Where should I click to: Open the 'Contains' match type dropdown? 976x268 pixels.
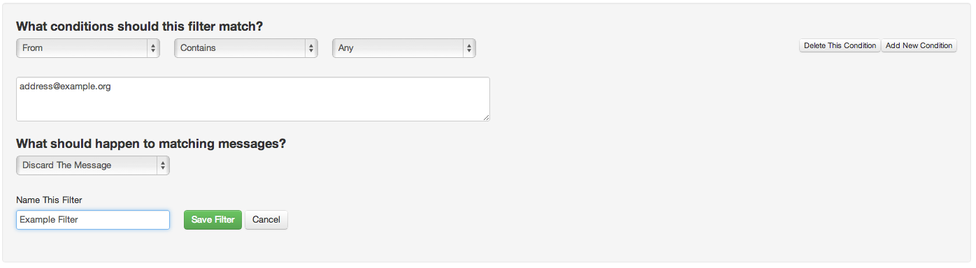click(246, 48)
